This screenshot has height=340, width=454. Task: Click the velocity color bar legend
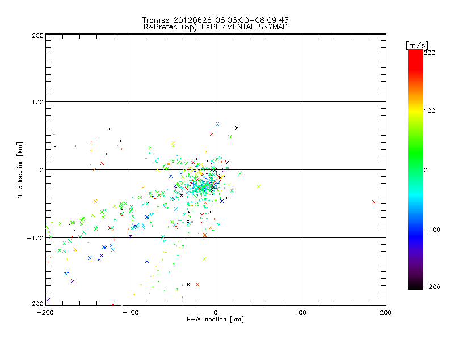pyautogui.click(x=415, y=169)
